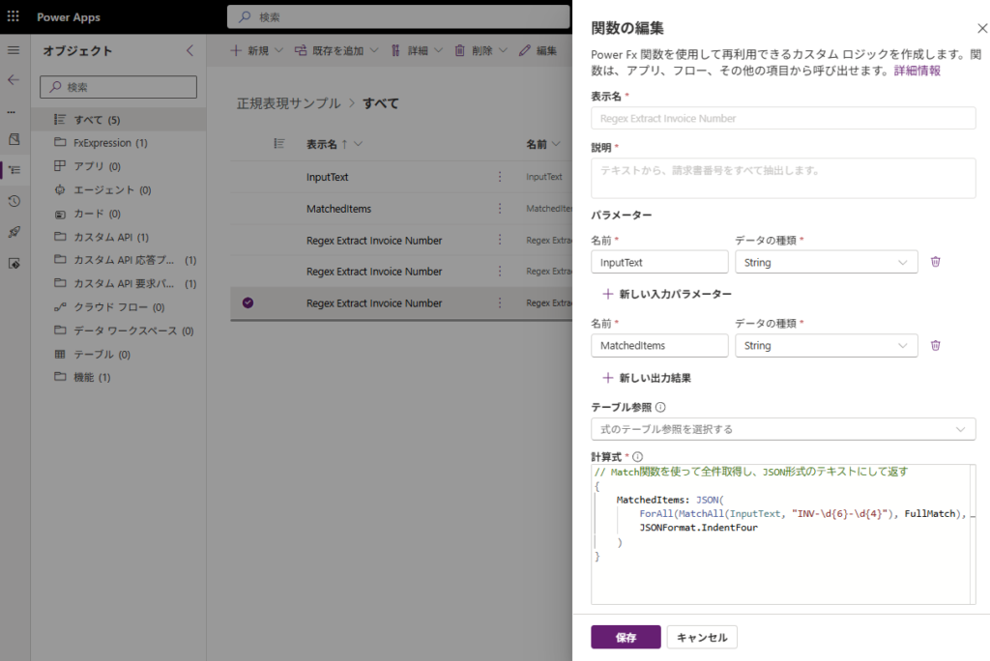
Task: Click the info icon beside テーブル参照
Action: 660,408
